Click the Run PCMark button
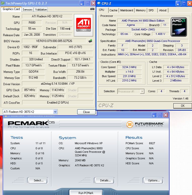Image resolution: width=192 pixels, height=195 pixels. 86,192
